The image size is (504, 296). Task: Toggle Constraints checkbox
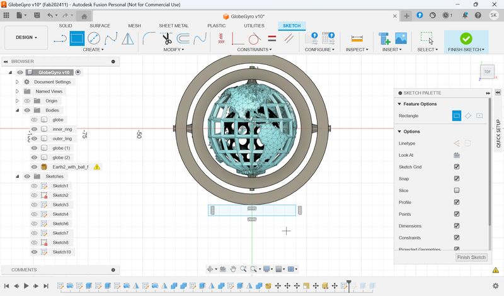456,237
